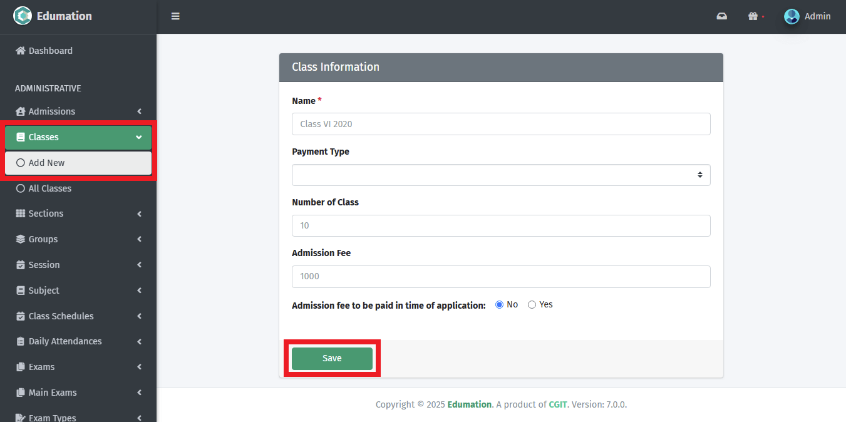Open the Session menu item
Image resolution: width=846 pixels, height=422 pixels.
[x=78, y=265]
